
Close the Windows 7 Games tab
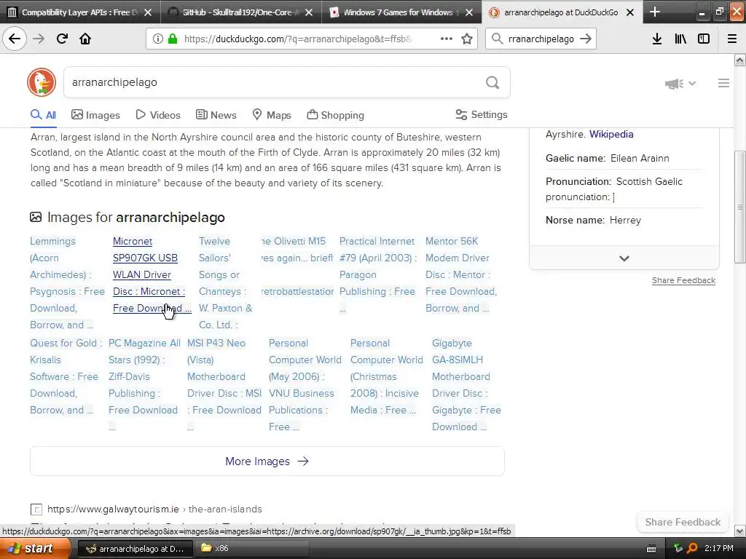[x=469, y=12]
